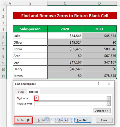The image size is (120, 127).
Task: Select the cell containing Aron
Action: [x=30, y=56]
